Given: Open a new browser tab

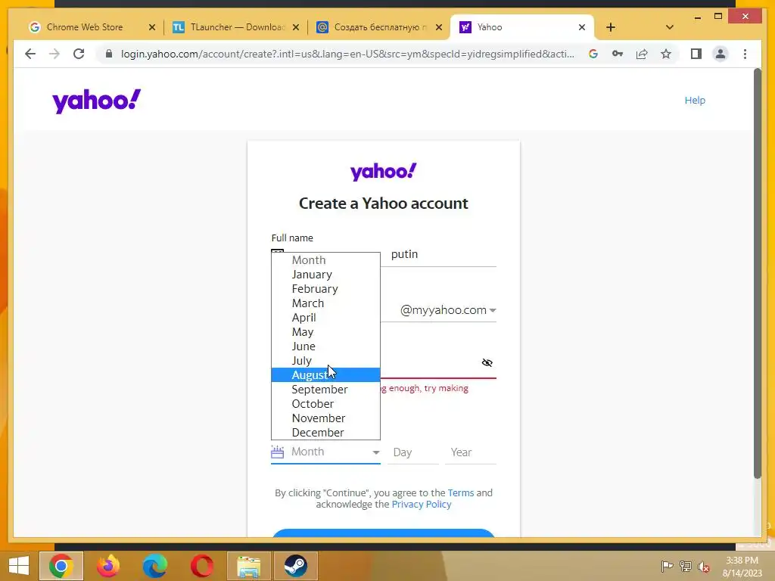Looking at the screenshot, I should [x=611, y=27].
